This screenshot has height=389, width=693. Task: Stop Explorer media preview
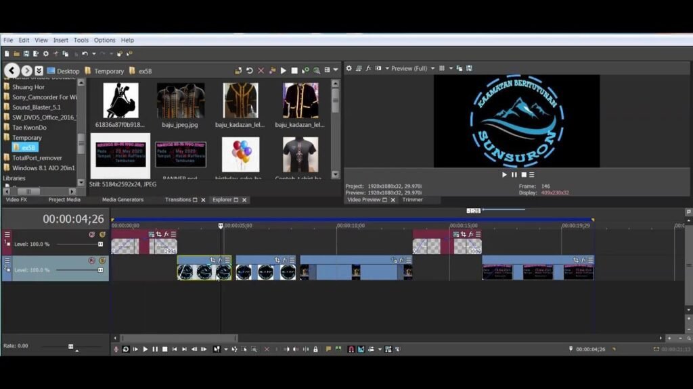(x=294, y=70)
